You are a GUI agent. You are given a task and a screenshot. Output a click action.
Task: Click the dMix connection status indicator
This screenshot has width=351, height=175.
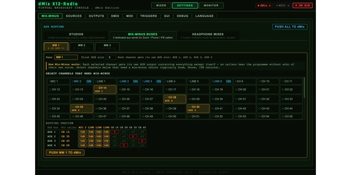coord(264,5)
